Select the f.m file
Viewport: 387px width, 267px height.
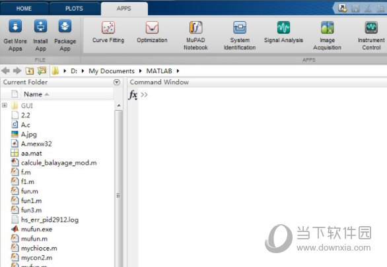click(x=26, y=172)
